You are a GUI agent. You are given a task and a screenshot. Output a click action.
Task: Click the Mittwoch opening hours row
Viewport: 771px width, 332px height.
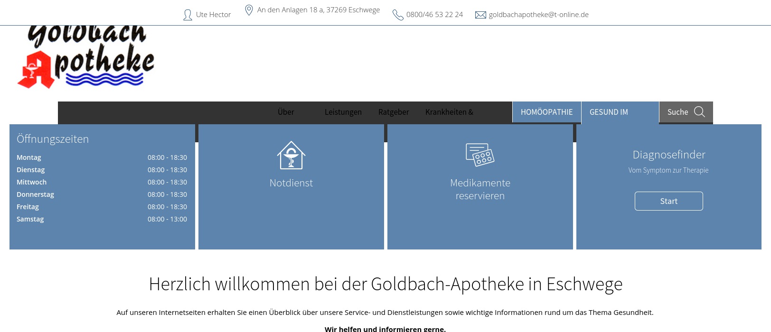(x=102, y=182)
